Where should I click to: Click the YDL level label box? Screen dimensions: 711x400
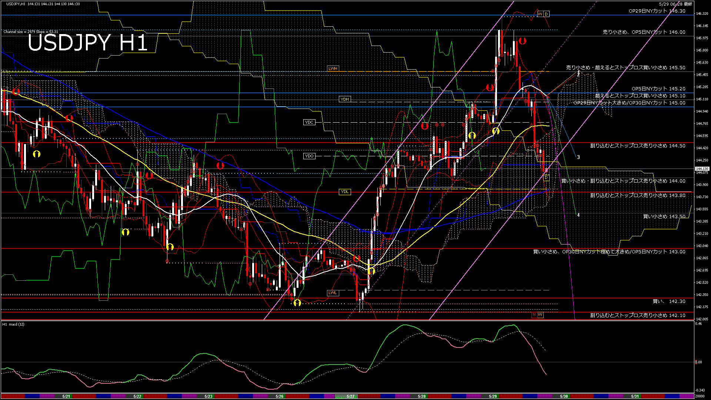click(x=344, y=191)
